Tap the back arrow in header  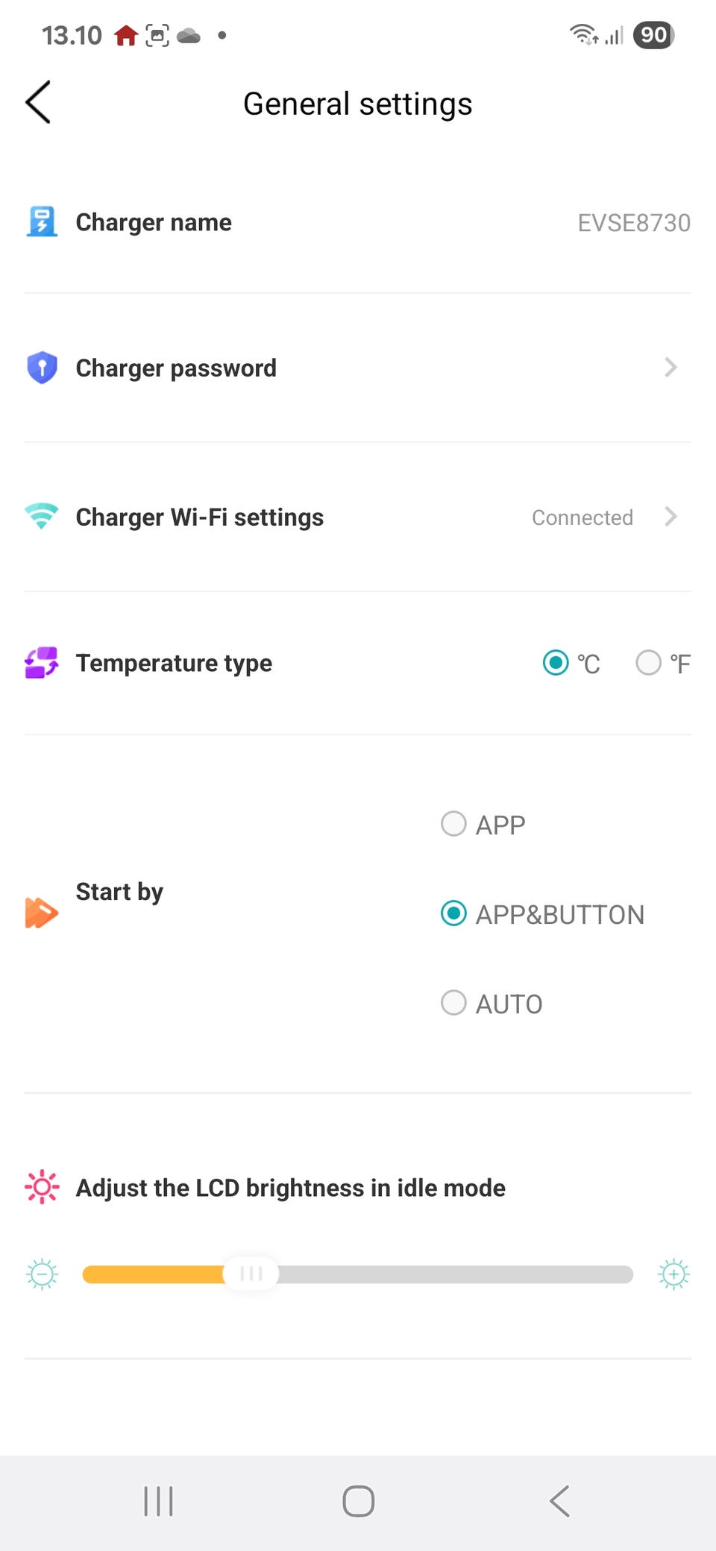coord(39,102)
